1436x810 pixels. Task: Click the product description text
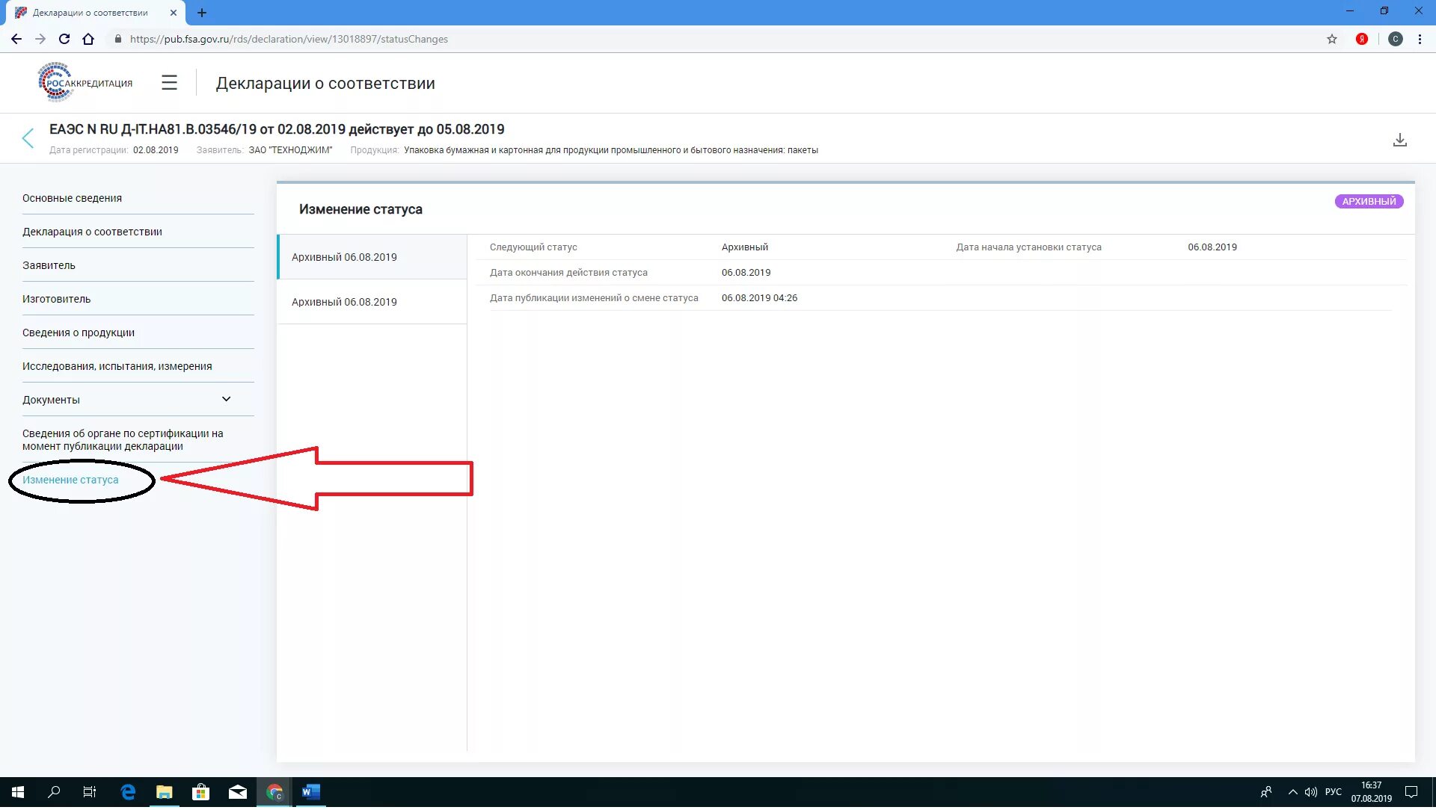[611, 151]
